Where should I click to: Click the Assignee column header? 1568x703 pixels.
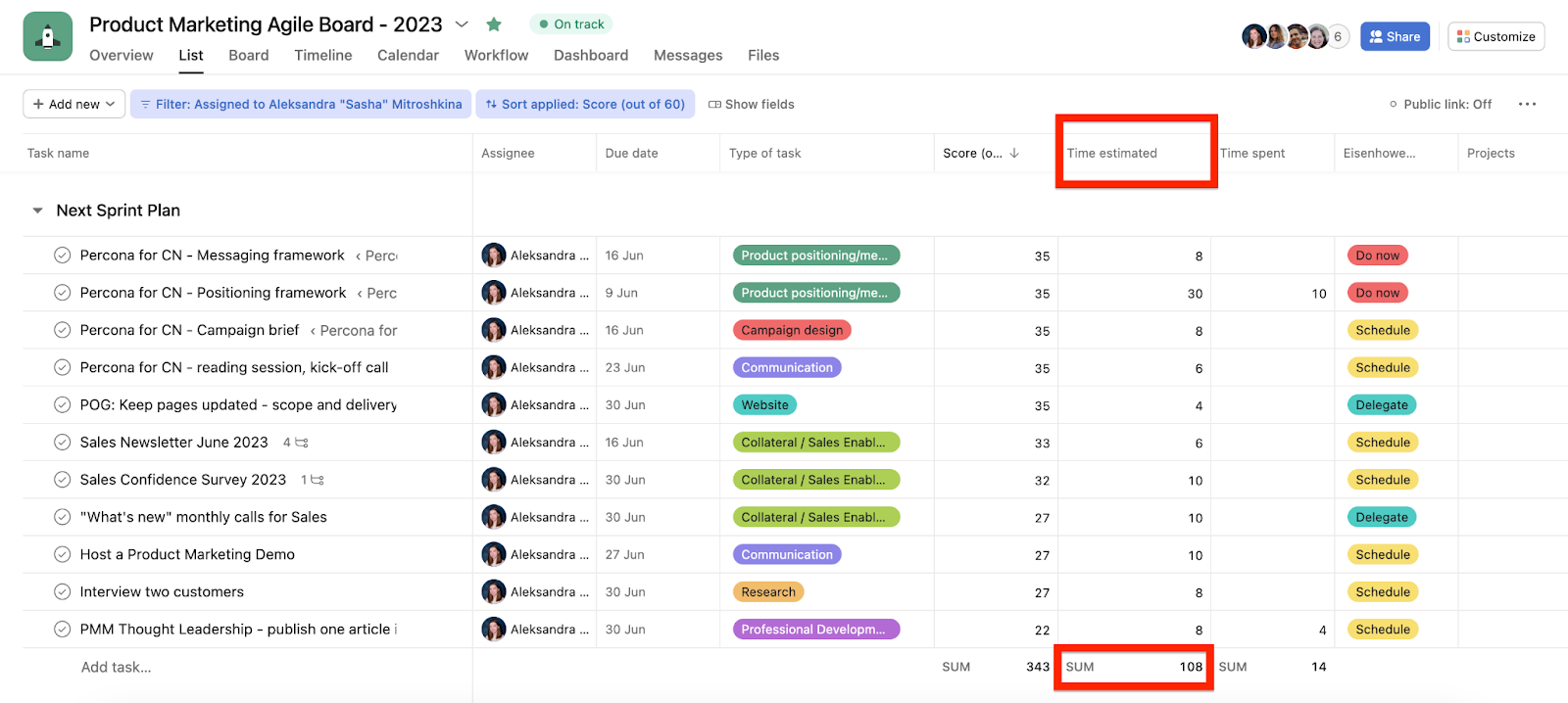coord(508,153)
